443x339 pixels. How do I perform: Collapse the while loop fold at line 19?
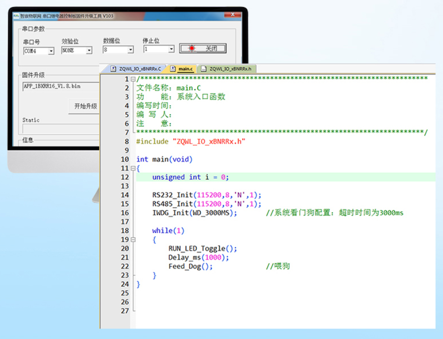coord(133,239)
